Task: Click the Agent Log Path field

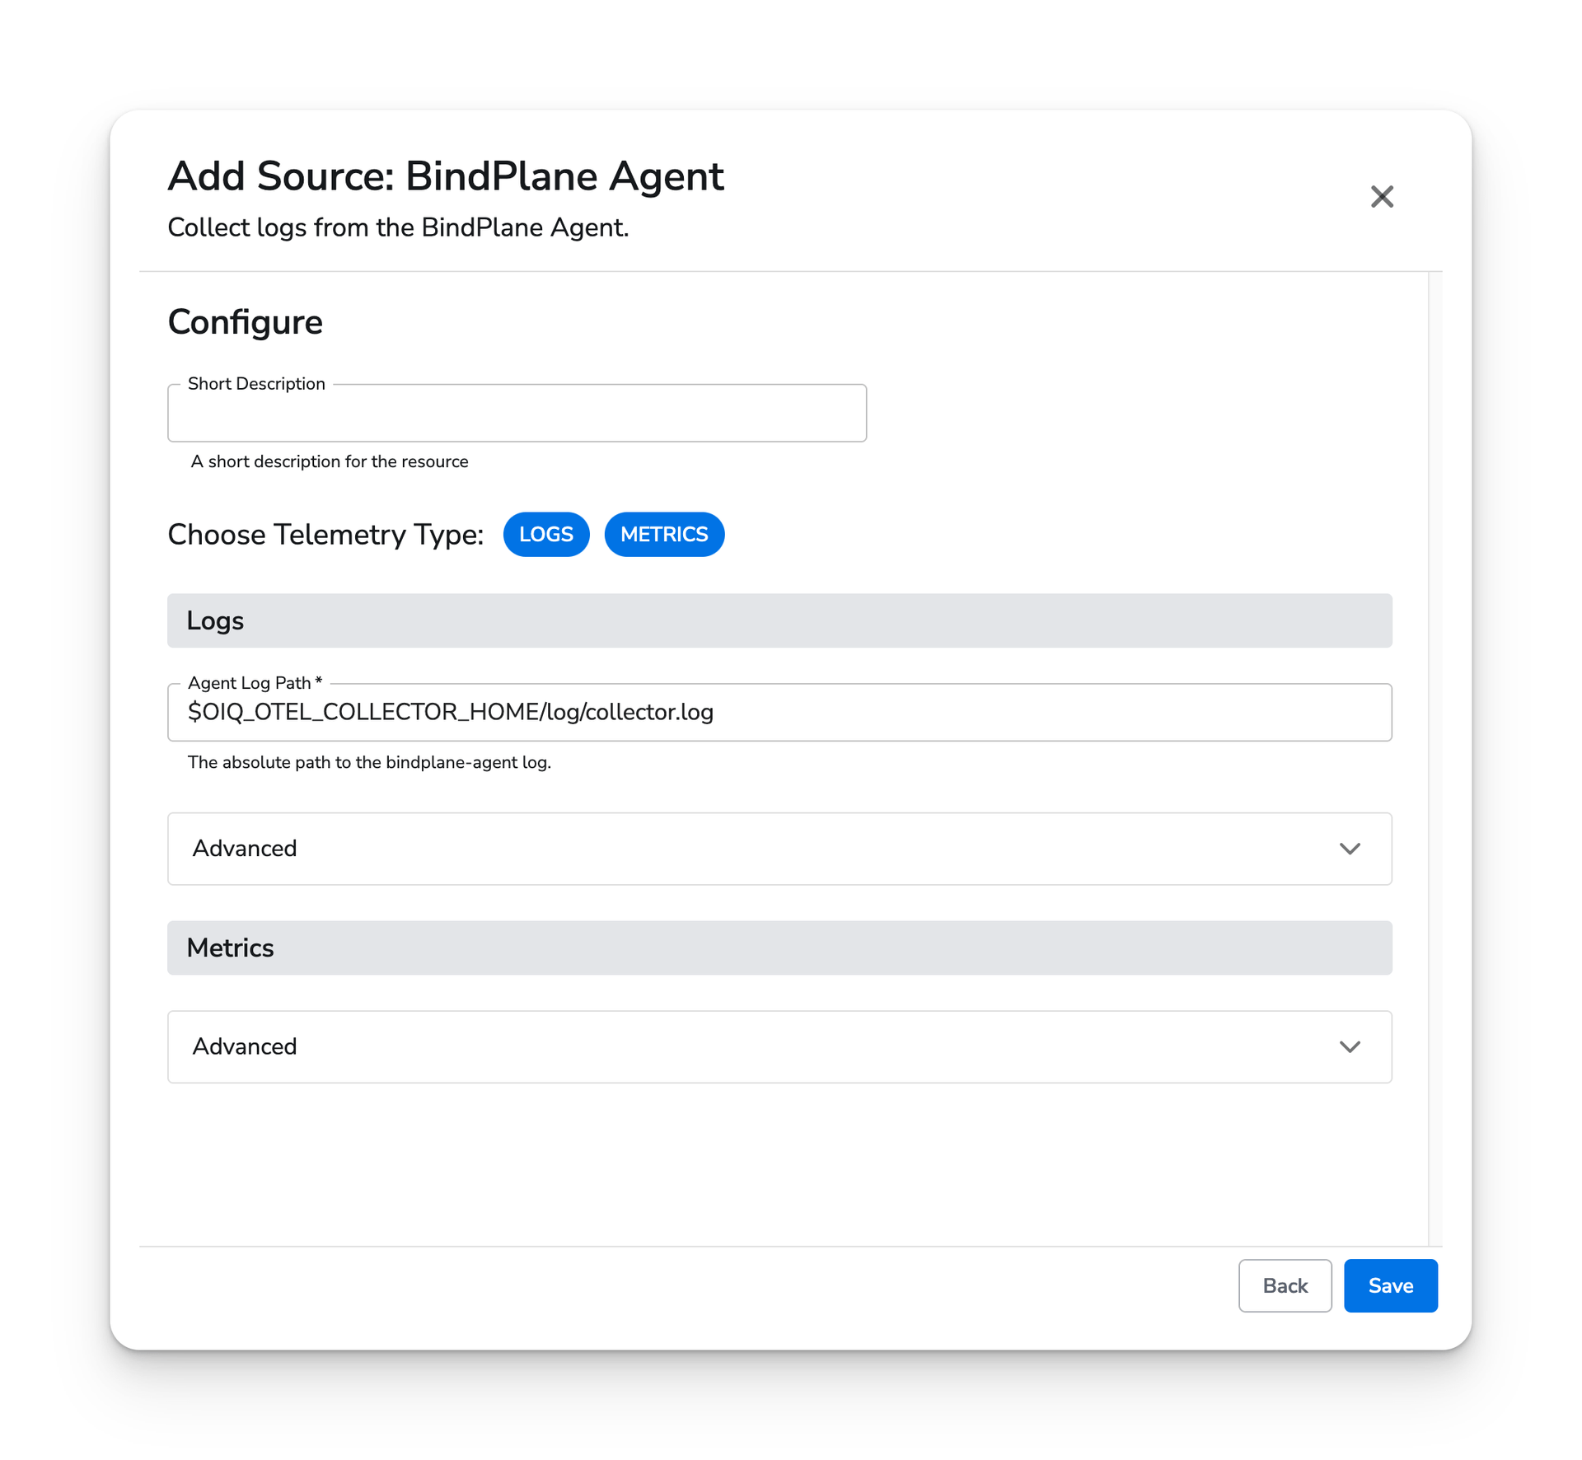Action: click(x=779, y=712)
